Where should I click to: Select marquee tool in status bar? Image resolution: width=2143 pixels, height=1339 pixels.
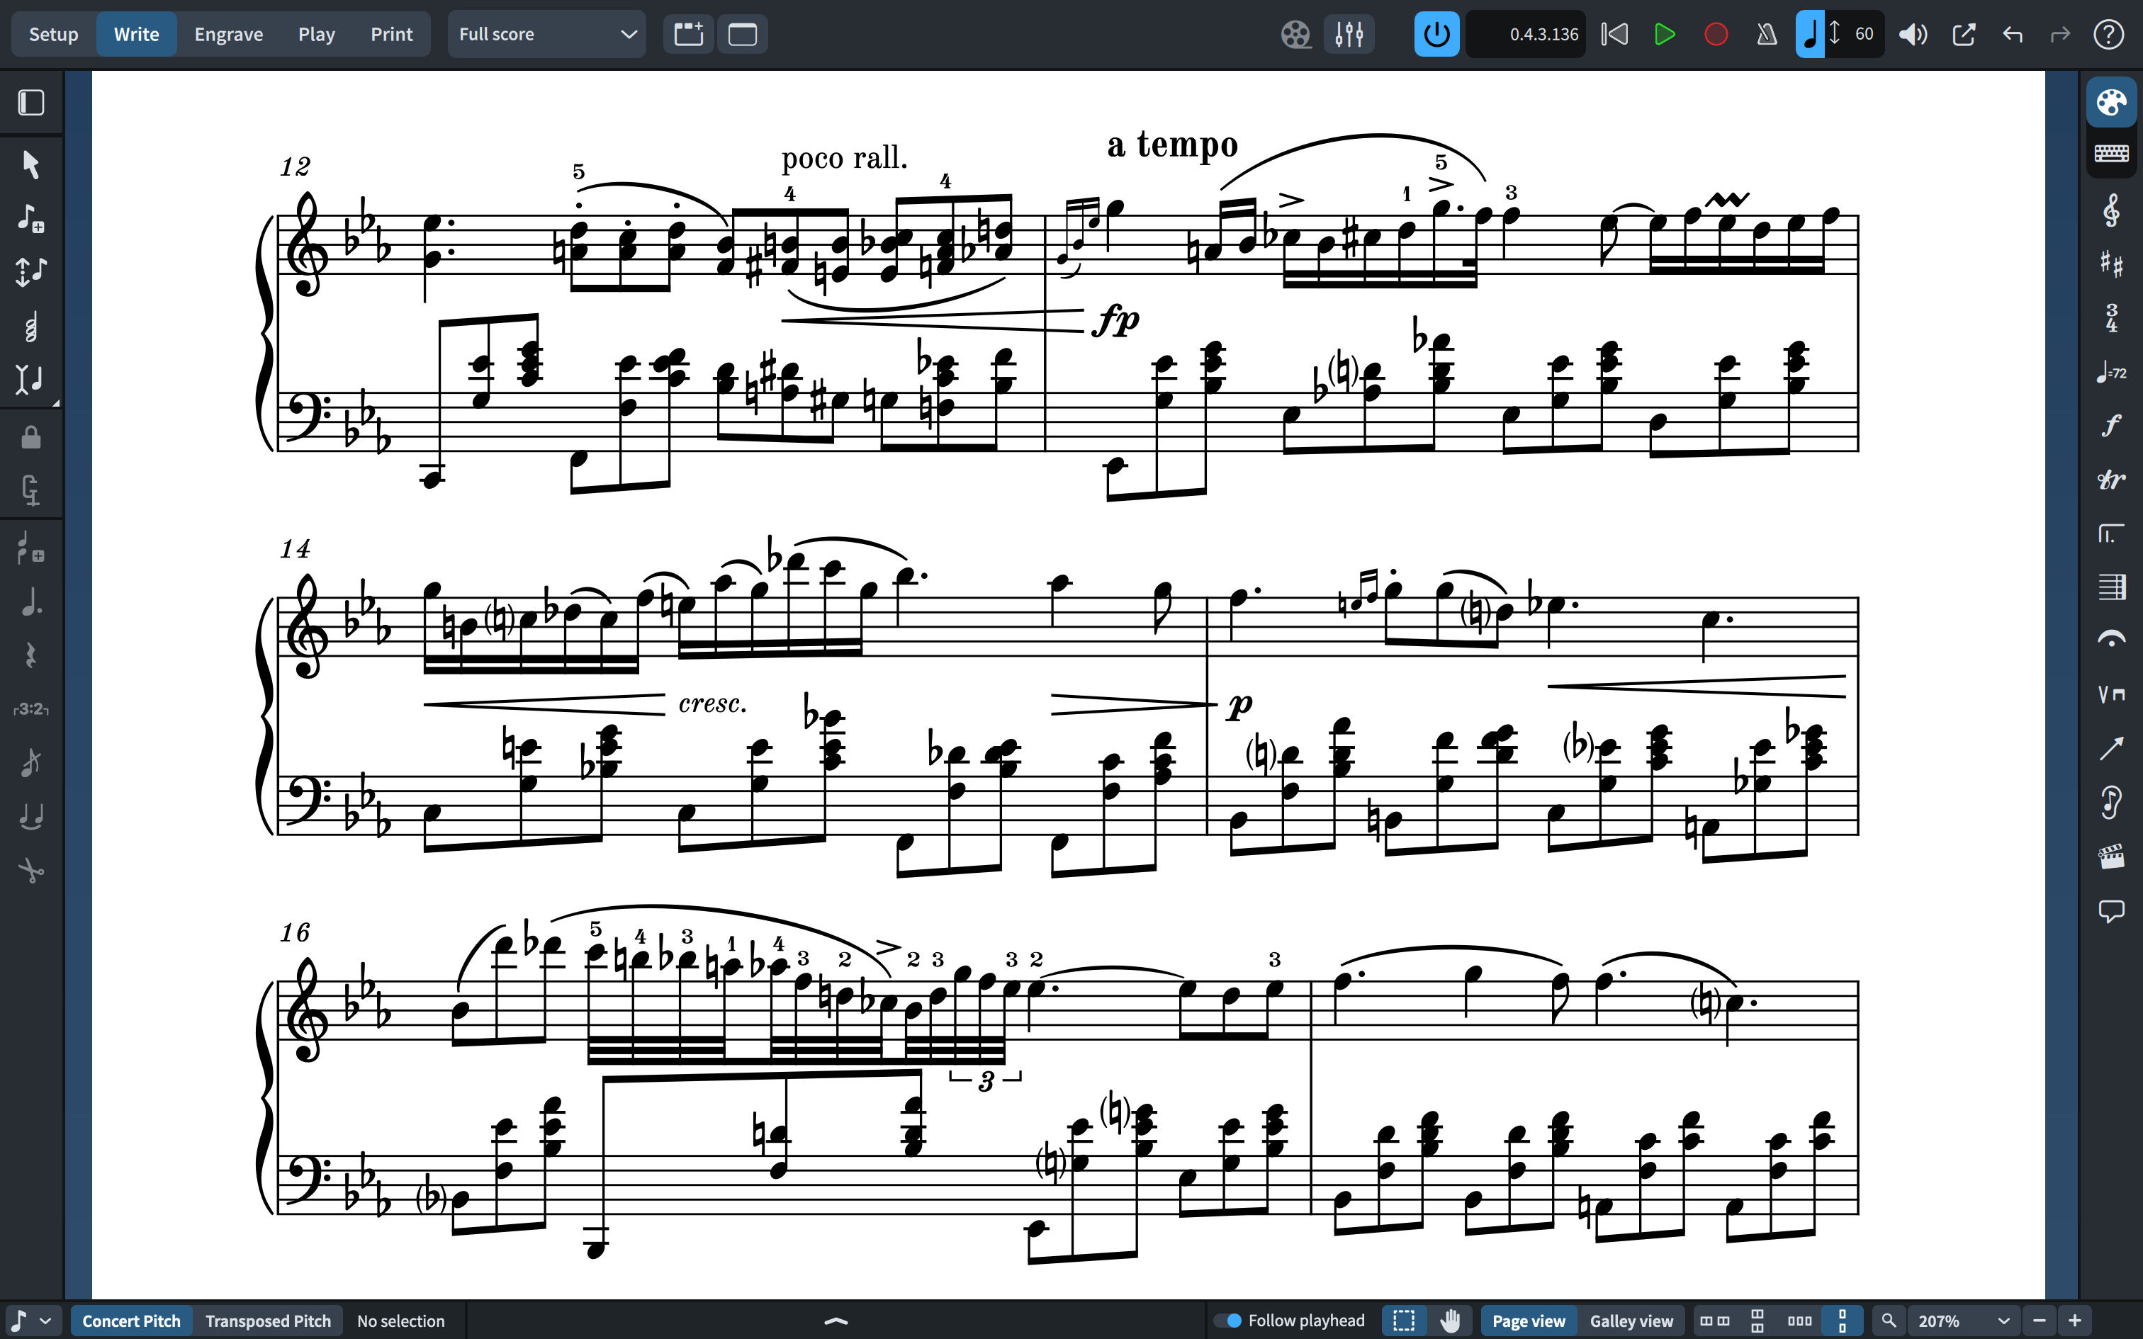point(1404,1321)
